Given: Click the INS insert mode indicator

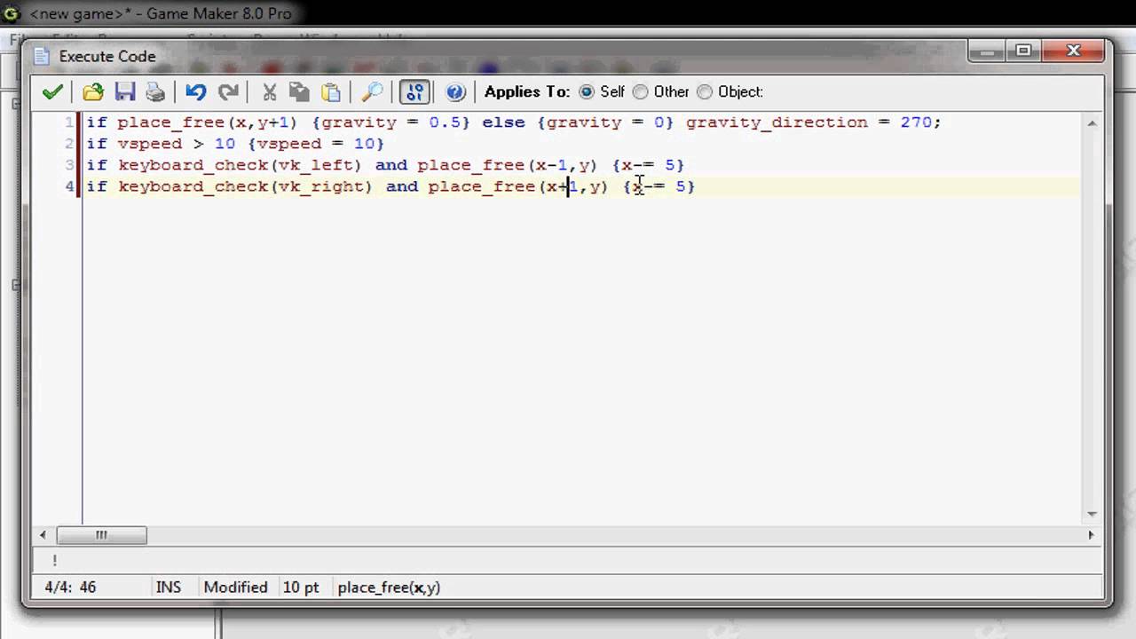Looking at the screenshot, I should tap(169, 587).
